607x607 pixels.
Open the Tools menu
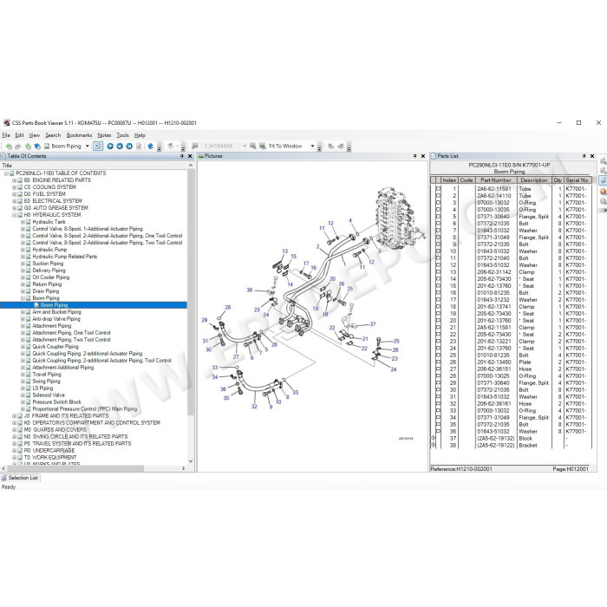pyautogui.click(x=122, y=135)
